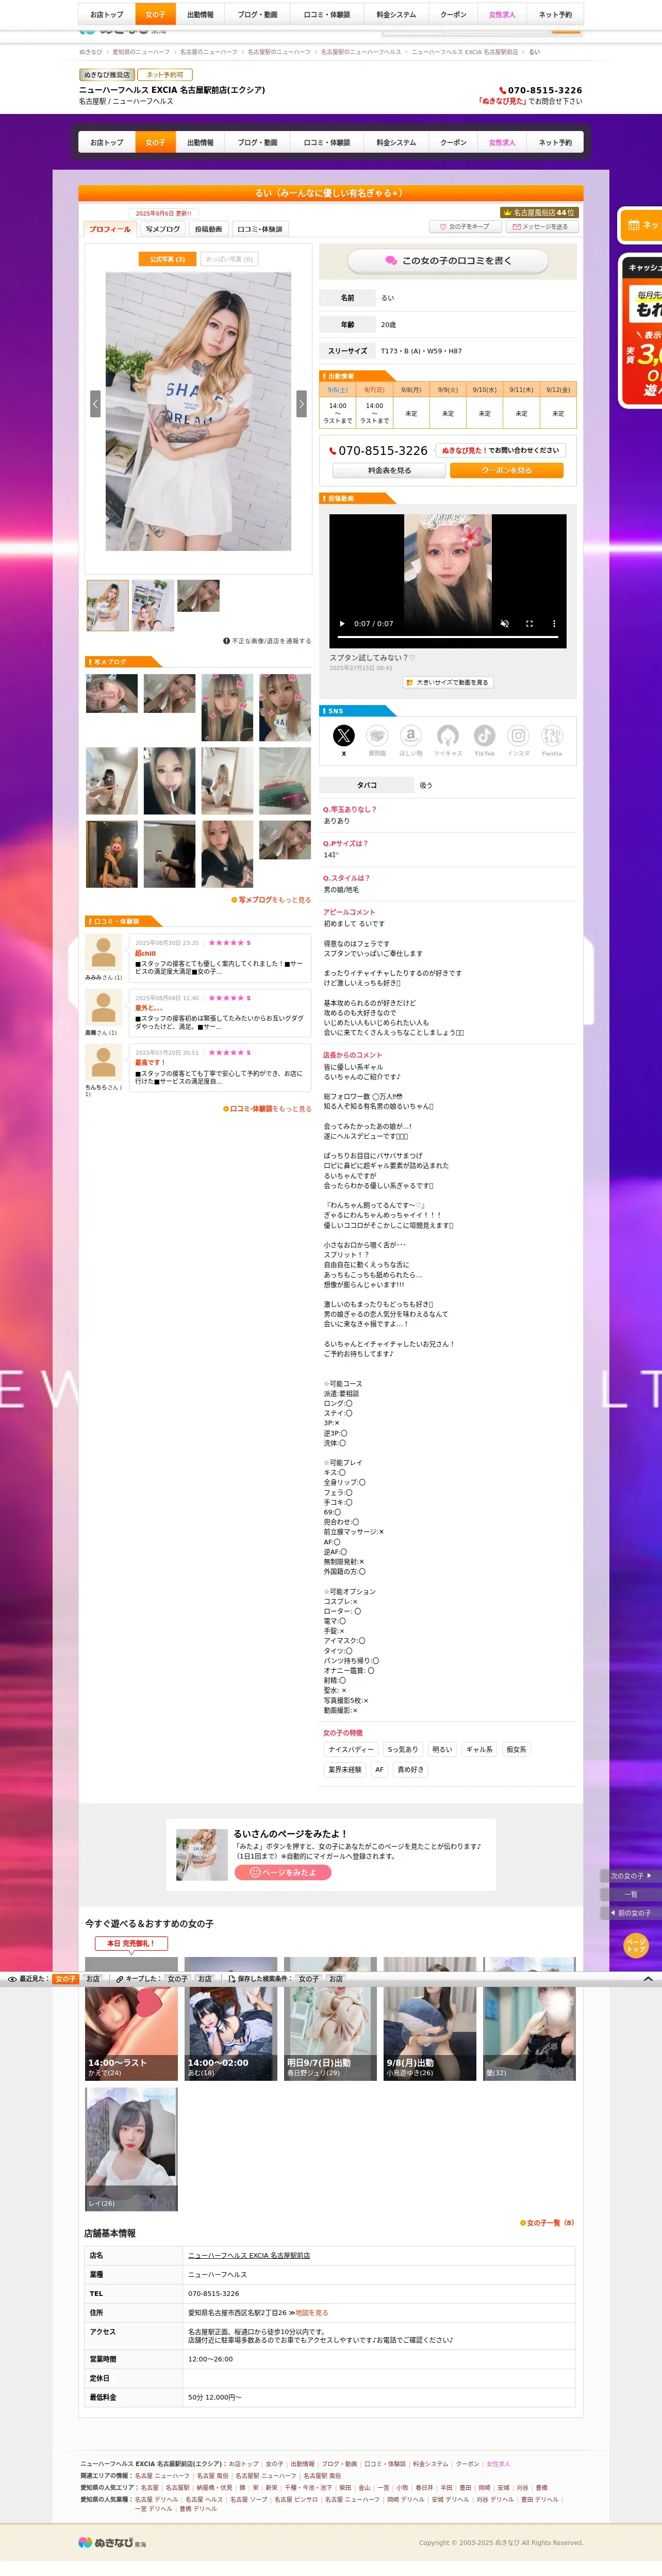The height and width of the screenshot is (2576, 662).
Task: Select おっぱい写真 (0) photo tab
Action: [x=229, y=259]
